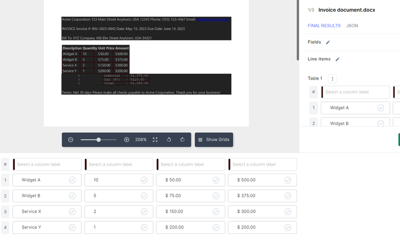The width and height of the screenshot is (400, 242).
Task: Open first column label selector in bottom table
Action: point(49,165)
